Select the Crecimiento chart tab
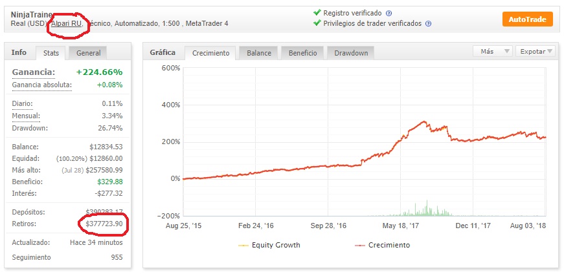Image resolution: width=564 pixels, height=274 pixels. (x=211, y=53)
